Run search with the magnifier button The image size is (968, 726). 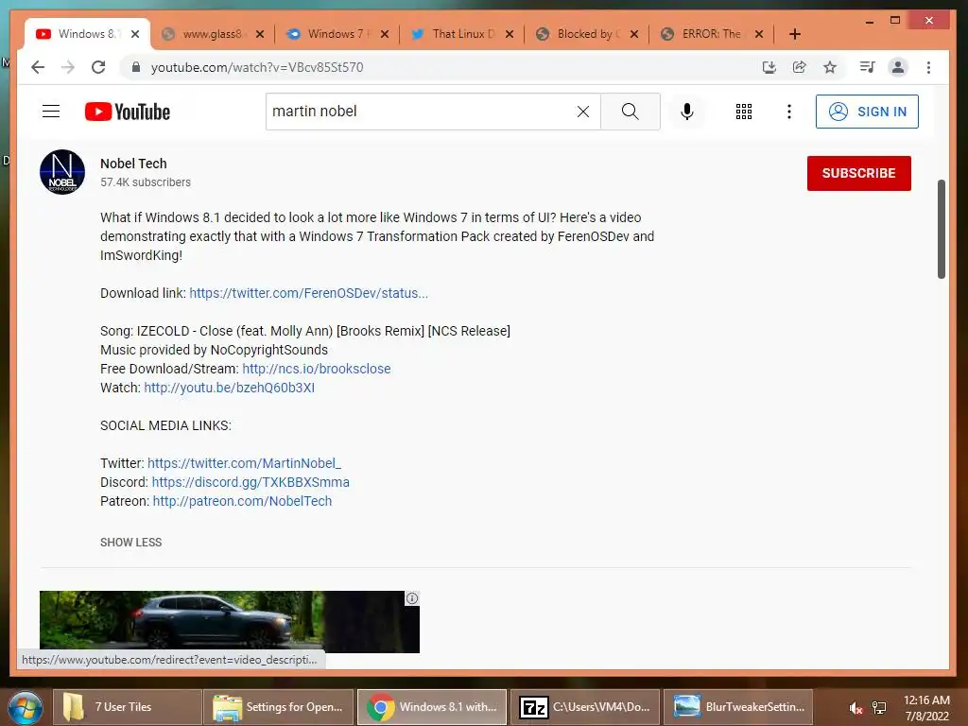(x=631, y=112)
